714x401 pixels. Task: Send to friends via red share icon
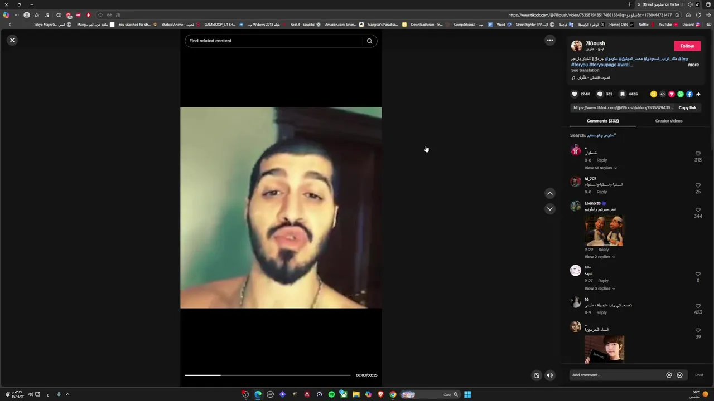[x=672, y=94]
